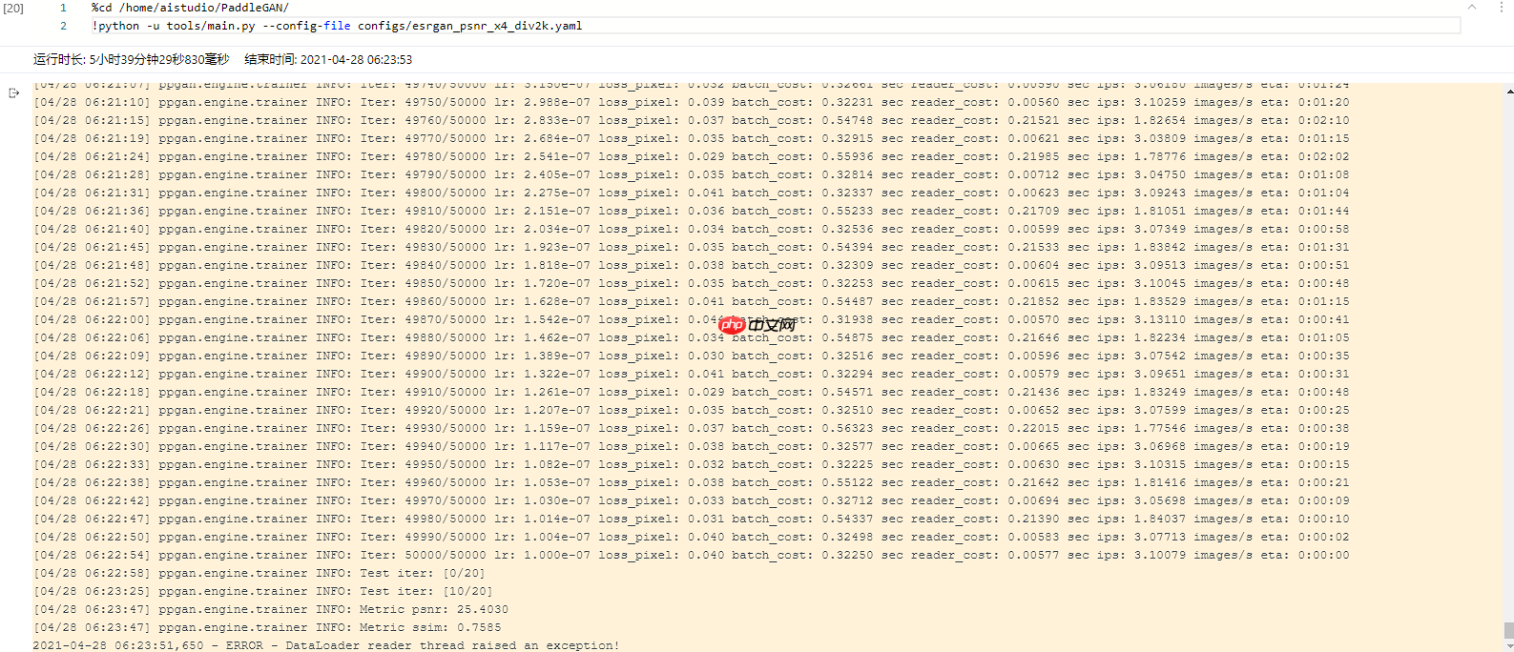Viewport: 1514px width, 652px height.
Task: Collapse the code cell with the top-right chevron
Action: click(x=1472, y=8)
